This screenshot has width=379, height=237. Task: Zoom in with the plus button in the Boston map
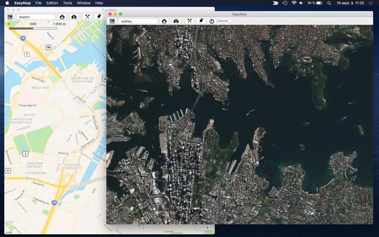tap(207, 228)
